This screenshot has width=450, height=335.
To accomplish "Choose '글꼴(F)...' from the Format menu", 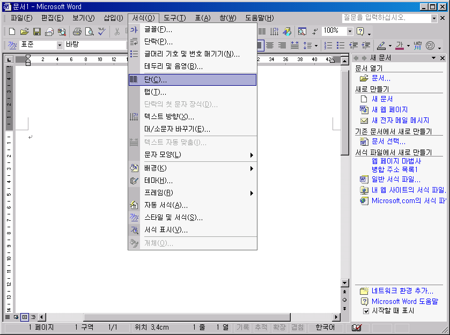I will 193,29.
